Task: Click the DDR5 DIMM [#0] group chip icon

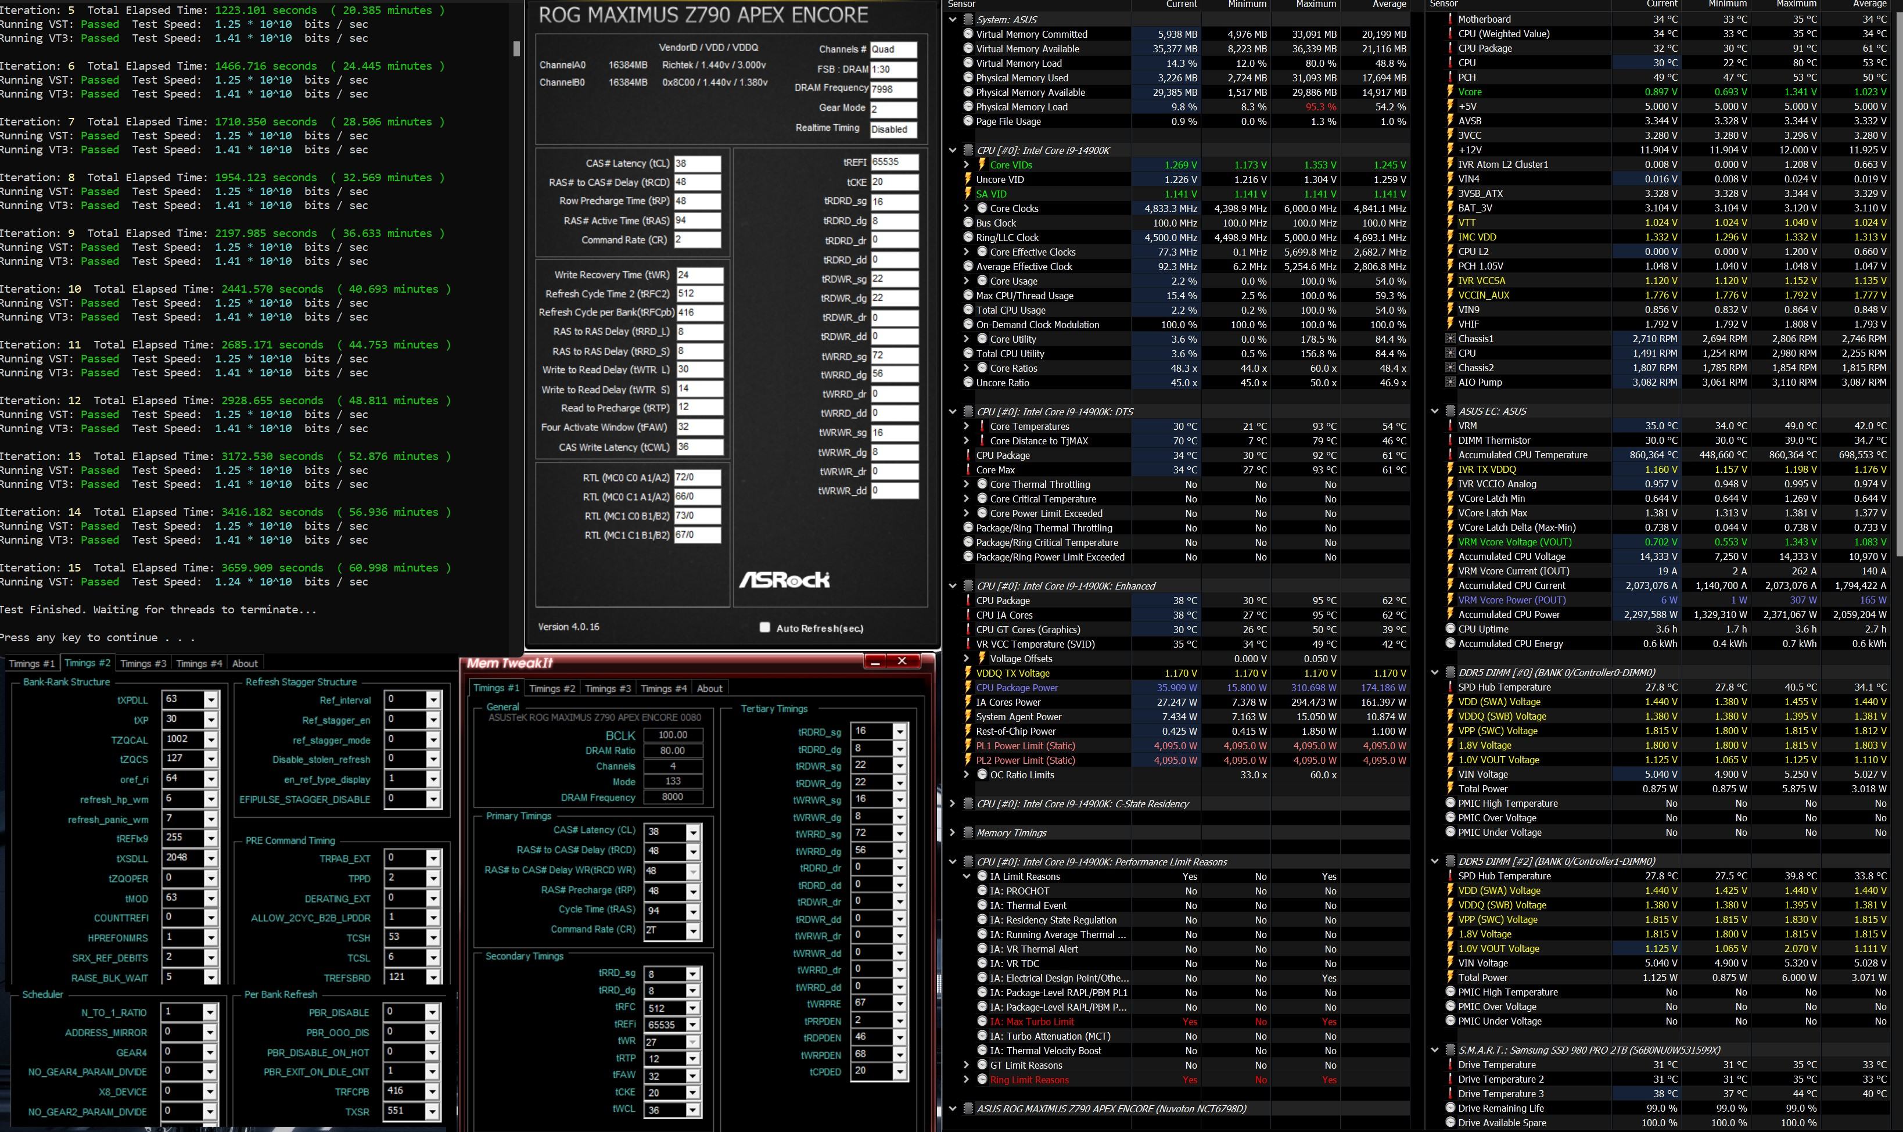Action: point(1450,673)
